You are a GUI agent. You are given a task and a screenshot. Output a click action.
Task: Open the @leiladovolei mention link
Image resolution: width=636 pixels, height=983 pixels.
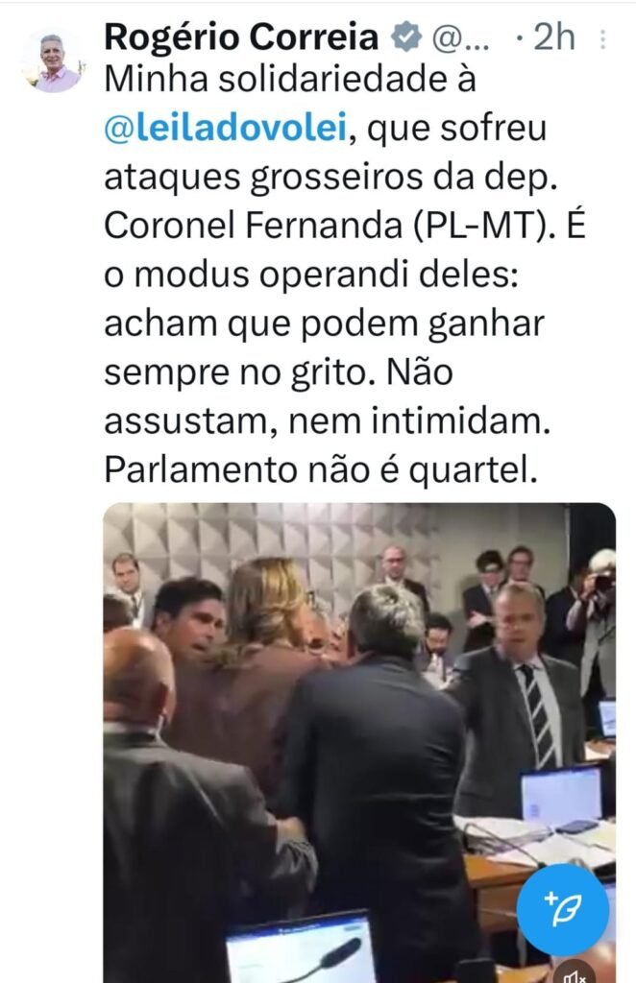pyautogui.click(x=225, y=128)
